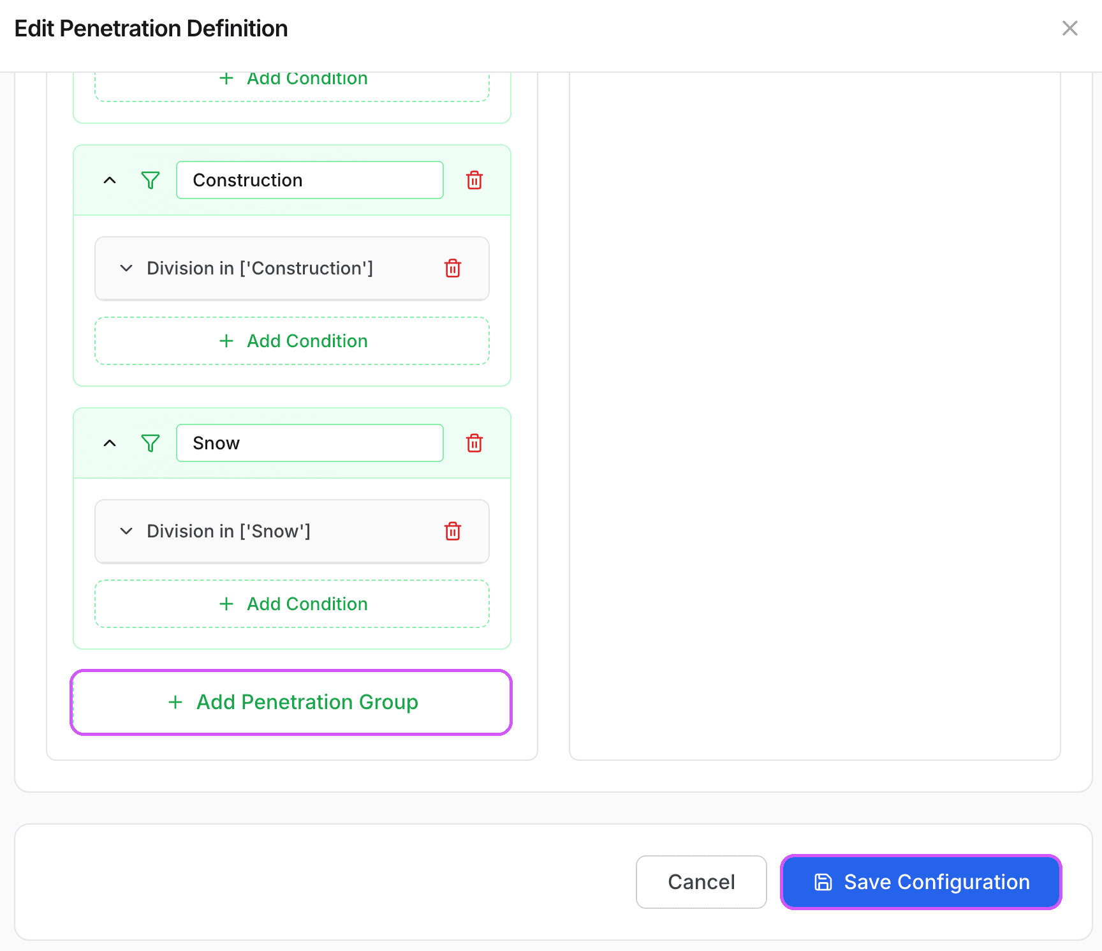Expand the Division in ['Construction'] condition chevron
The width and height of the screenshot is (1102, 951).
pyautogui.click(x=126, y=268)
